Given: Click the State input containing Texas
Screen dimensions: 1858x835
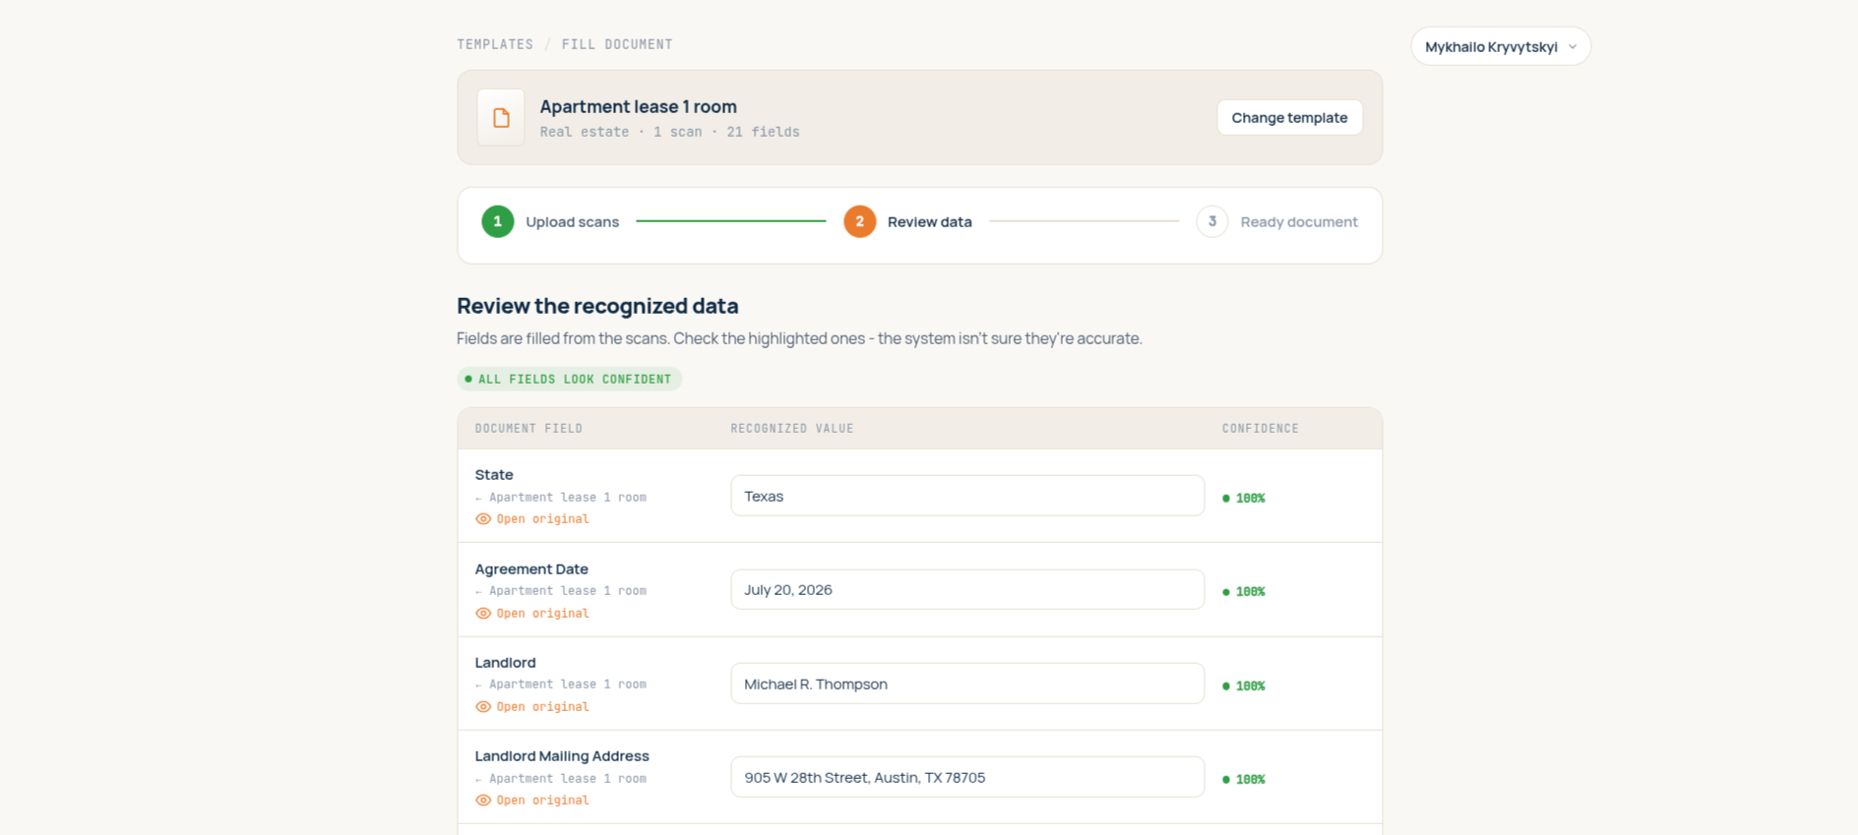Looking at the screenshot, I should tap(967, 496).
